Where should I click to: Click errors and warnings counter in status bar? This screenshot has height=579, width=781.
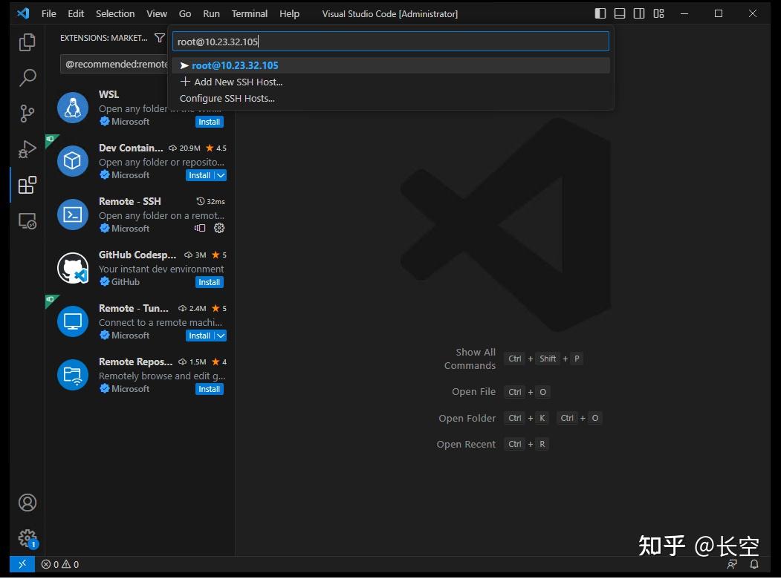pos(59,564)
